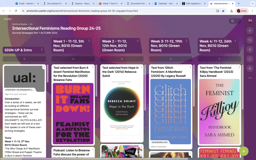Add a post under the Week 3 column

(170, 59)
